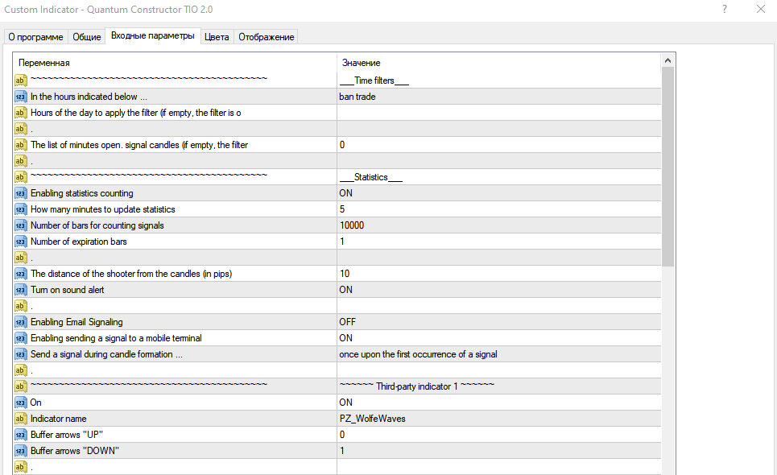The image size is (777, 475).
Task: Click the icon for Number of expiration bars
Action: pos(20,242)
